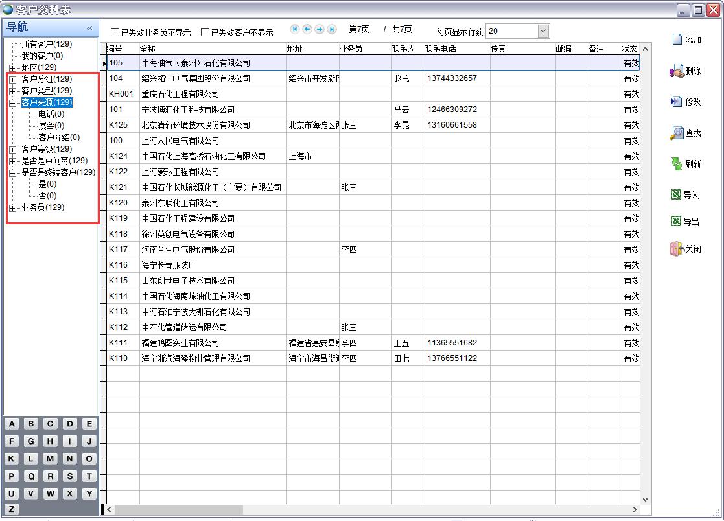Expand the 客户分组(129) tree node
The image size is (724, 521).
[13, 80]
